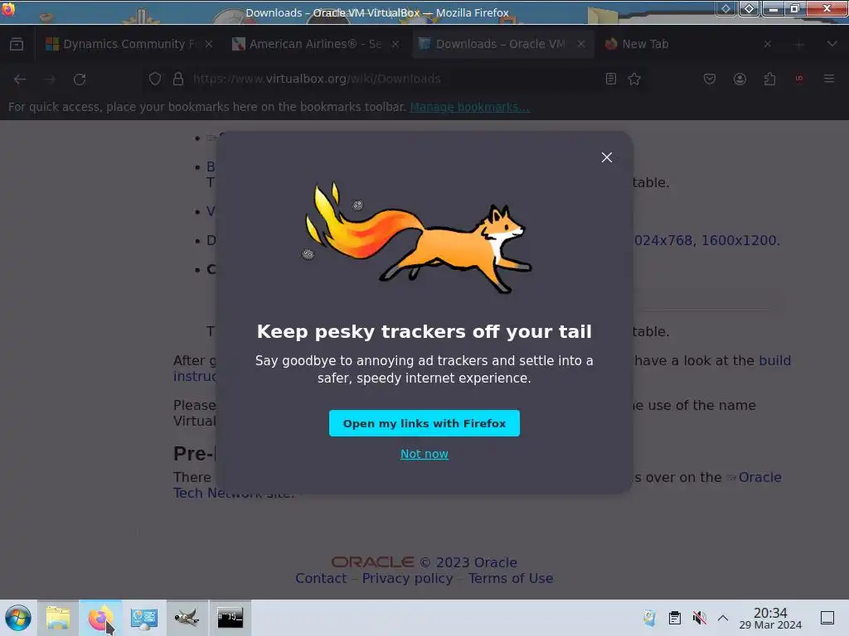Open the Privacy policy footer link
This screenshot has width=849, height=636.
407,579
